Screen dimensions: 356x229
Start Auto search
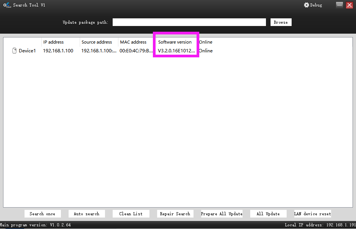click(x=87, y=214)
